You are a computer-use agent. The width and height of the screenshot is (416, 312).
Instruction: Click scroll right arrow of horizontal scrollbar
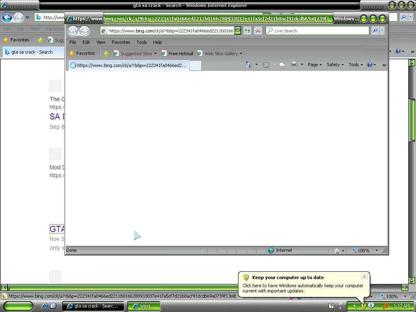pyautogui.click(x=405, y=287)
